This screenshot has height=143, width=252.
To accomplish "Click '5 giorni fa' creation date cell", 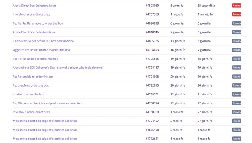I will (x=177, y=6).
